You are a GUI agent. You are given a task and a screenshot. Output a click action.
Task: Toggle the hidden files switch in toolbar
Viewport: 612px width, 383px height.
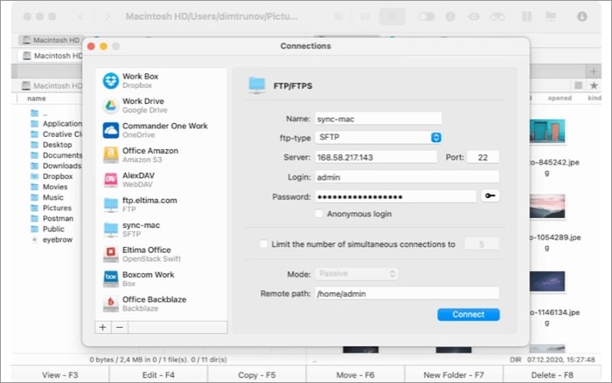(x=426, y=16)
